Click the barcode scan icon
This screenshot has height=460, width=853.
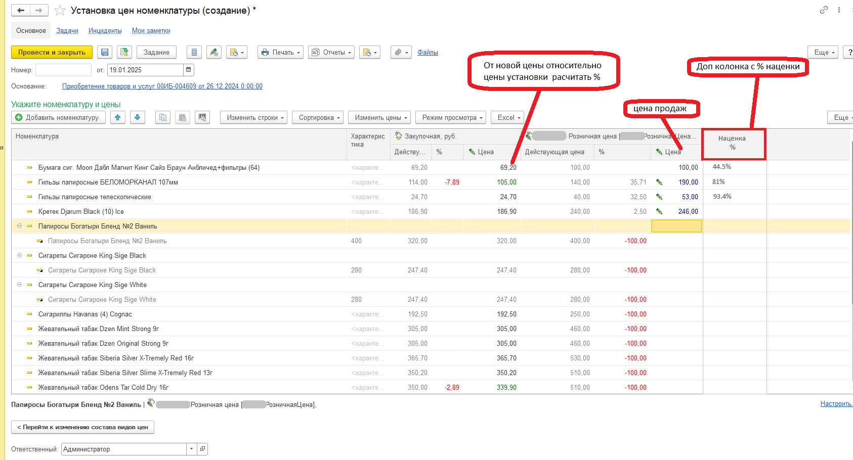[x=202, y=117]
